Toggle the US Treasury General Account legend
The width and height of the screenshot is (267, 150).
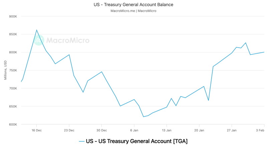tap(133, 141)
